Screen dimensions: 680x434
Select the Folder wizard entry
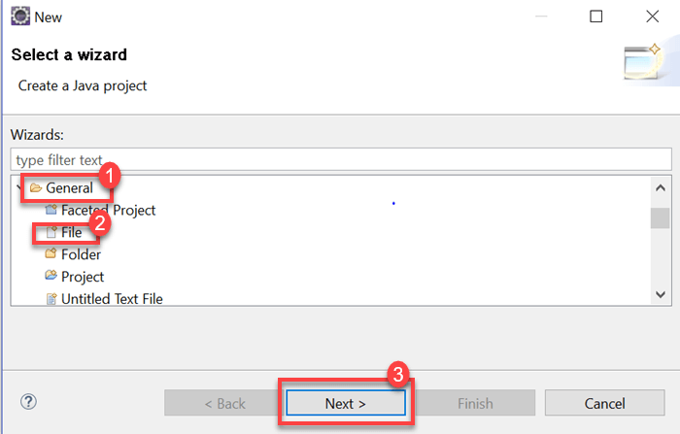click(81, 254)
